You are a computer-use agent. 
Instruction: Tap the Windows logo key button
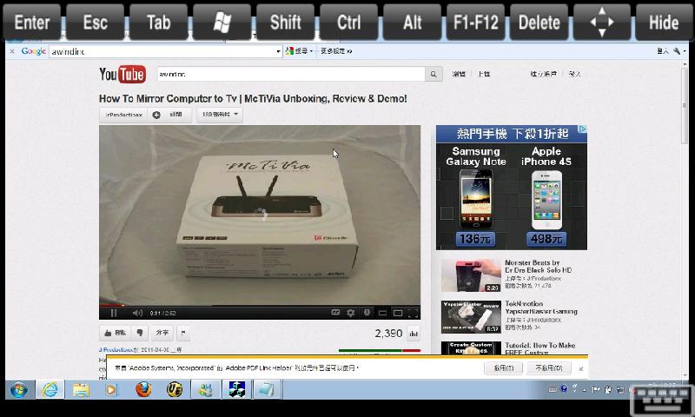pos(222,22)
